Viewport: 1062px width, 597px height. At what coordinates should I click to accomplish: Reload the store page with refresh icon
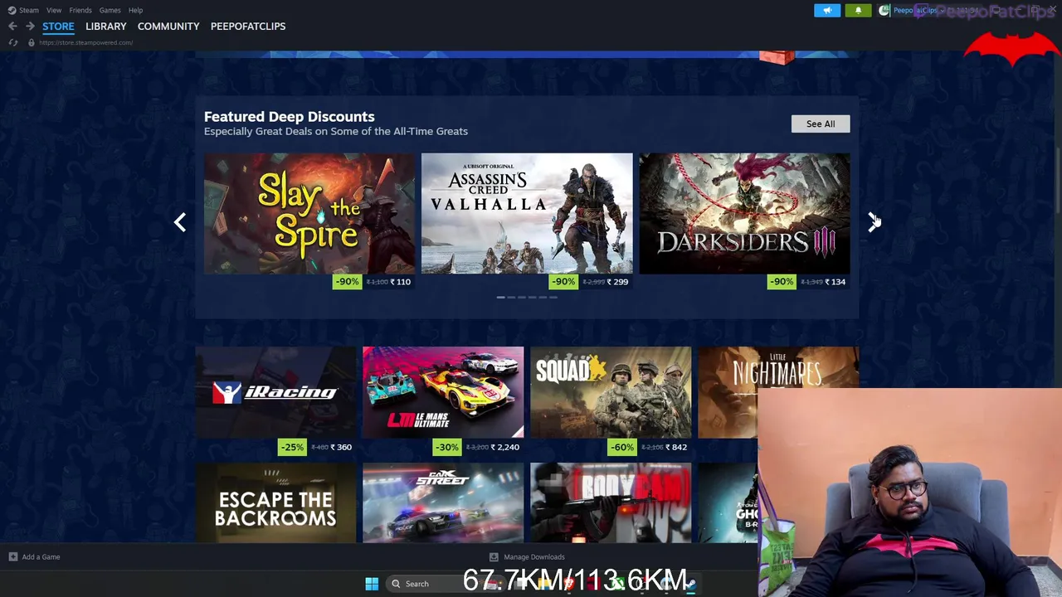click(x=12, y=42)
